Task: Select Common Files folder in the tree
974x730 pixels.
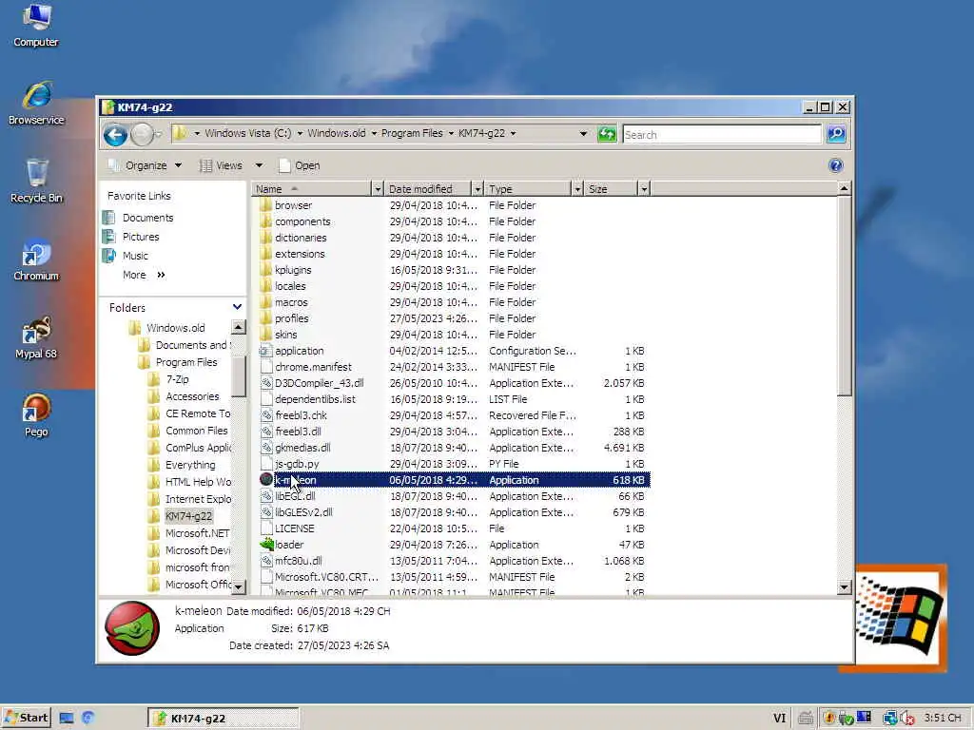Action: pos(196,431)
